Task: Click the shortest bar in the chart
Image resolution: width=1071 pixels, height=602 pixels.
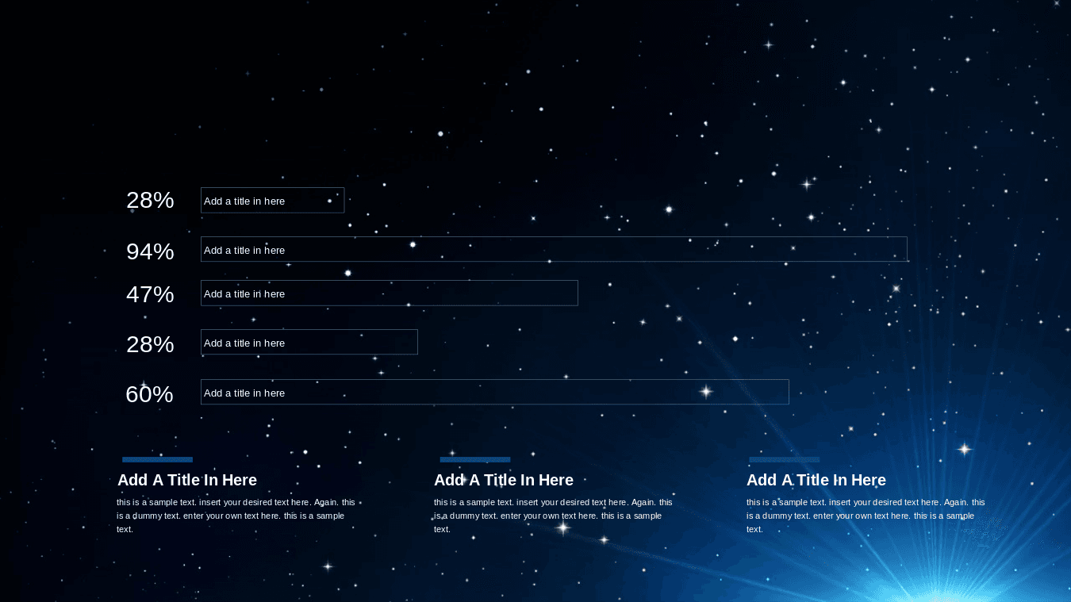Action: point(272,200)
